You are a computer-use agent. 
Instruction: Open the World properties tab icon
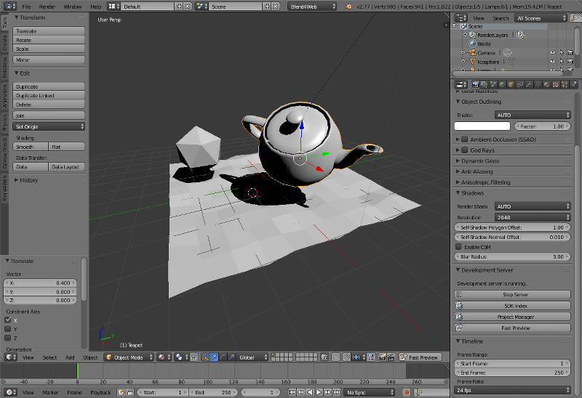click(x=502, y=85)
